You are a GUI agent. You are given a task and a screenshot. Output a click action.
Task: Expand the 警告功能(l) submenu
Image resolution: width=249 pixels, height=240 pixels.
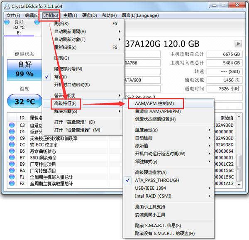pos(83,96)
